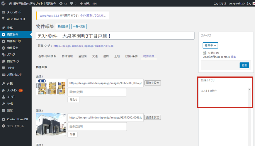Open the ダッシュボード sidebar item
The image size is (255, 146).
[x=14, y=12]
